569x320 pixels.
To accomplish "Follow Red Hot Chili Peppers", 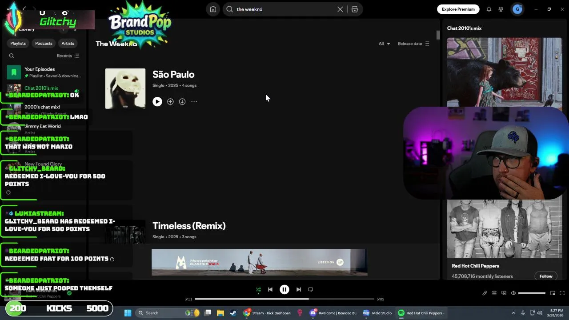I will point(546,276).
